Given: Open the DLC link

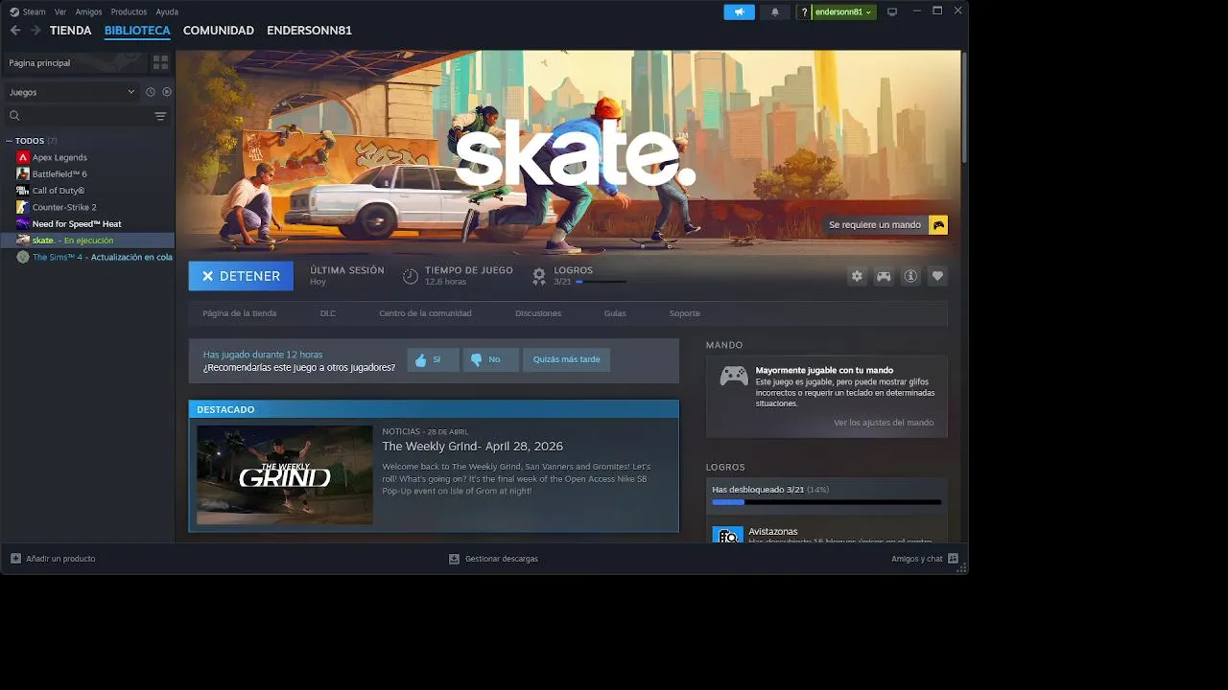Looking at the screenshot, I should [328, 313].
